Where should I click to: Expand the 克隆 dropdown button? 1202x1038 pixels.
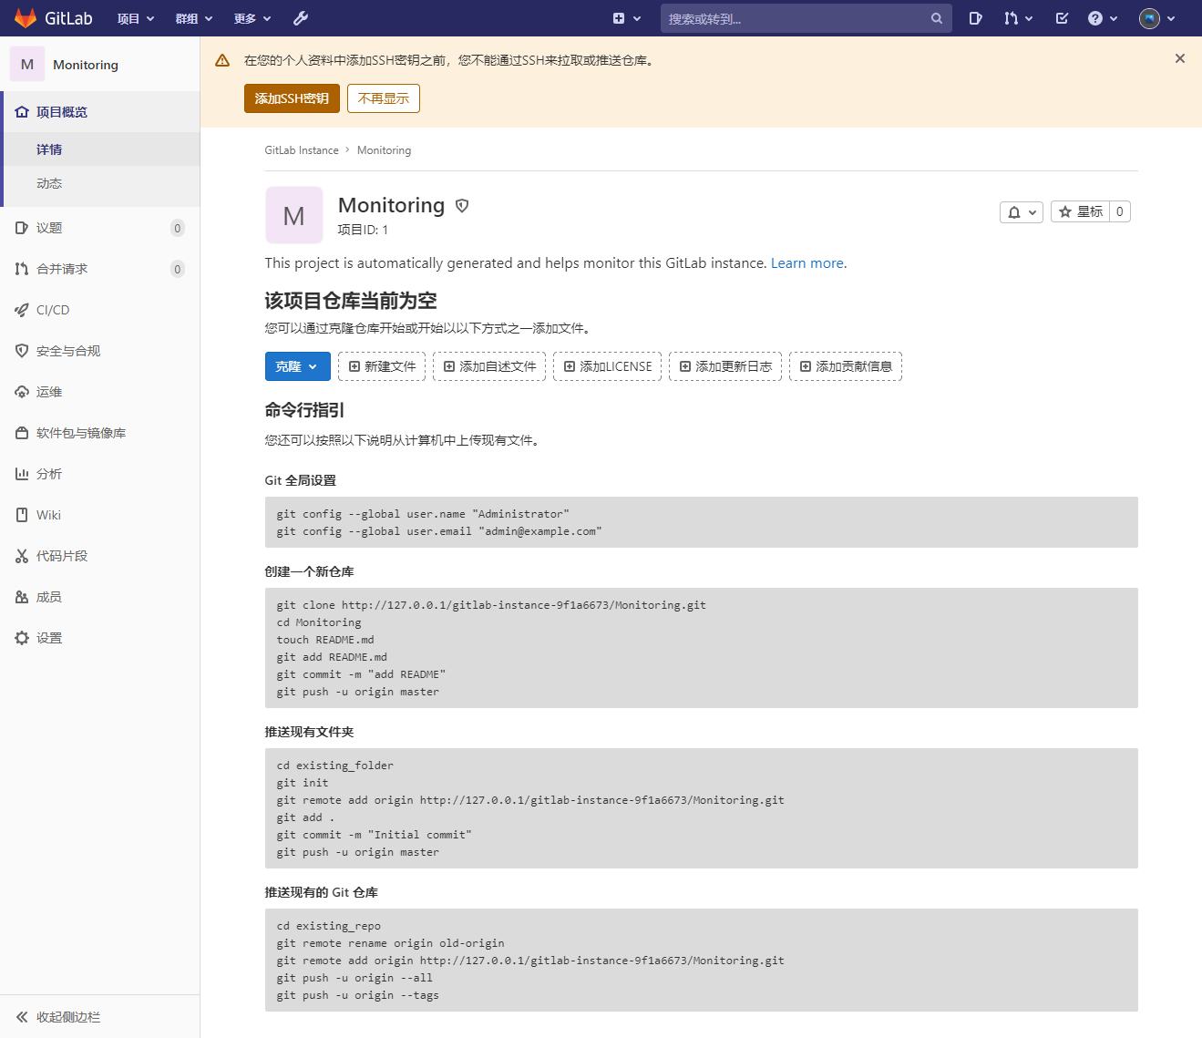point(298,366)
